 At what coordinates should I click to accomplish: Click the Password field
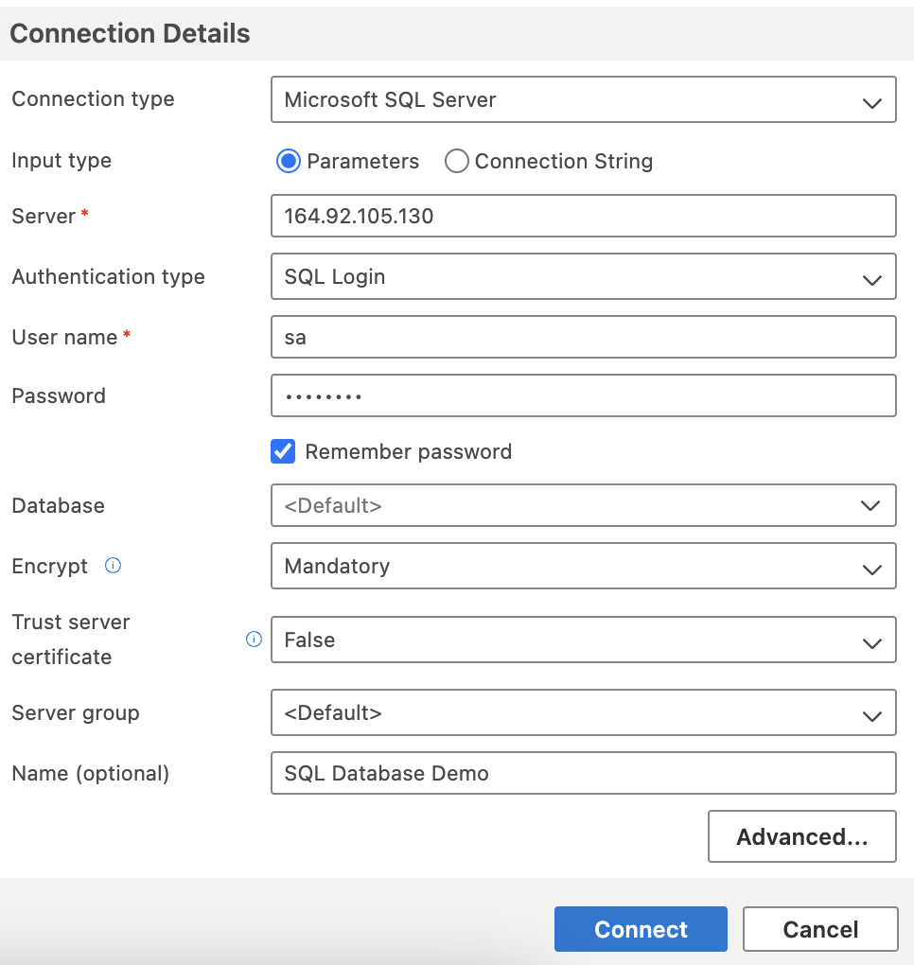(583, 395)
